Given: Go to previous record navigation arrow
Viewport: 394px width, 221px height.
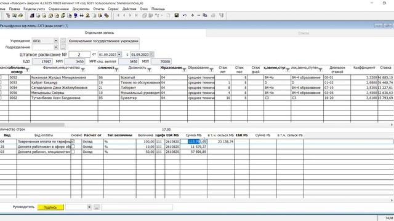Looking at the screenshot, I should (124, 15).
